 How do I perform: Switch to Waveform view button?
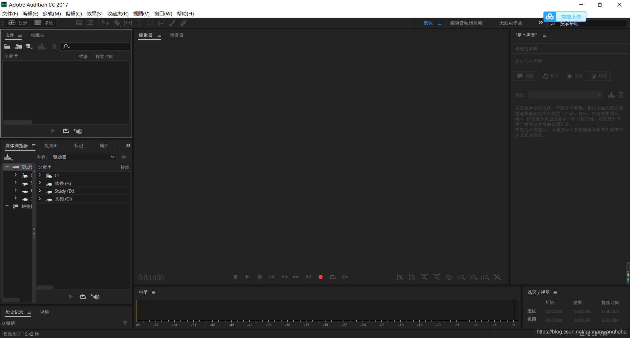[x=18, y=23]
